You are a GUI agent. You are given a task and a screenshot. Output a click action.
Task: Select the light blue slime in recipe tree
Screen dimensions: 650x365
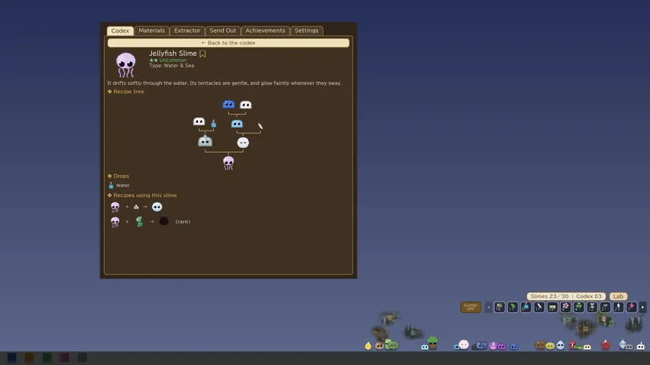[237, 124]
